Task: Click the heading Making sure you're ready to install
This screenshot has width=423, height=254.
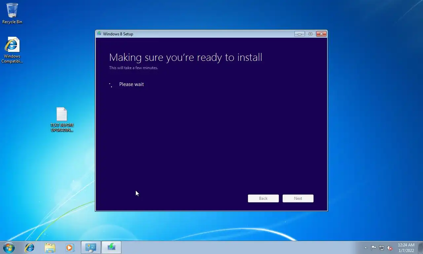Action: 186,57
